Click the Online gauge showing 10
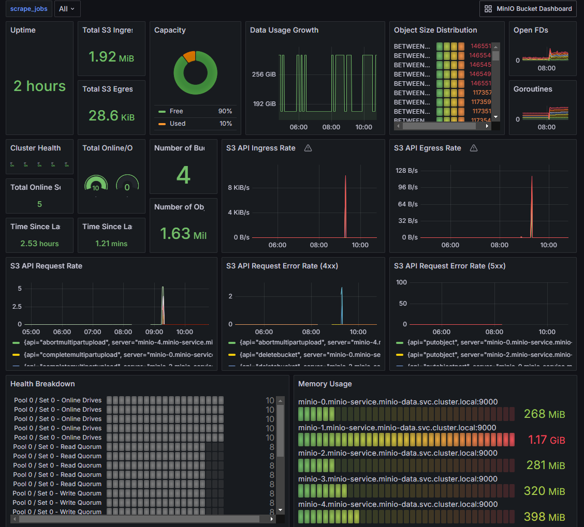Viewport: 584px width, 527px height. click(96, 183)
